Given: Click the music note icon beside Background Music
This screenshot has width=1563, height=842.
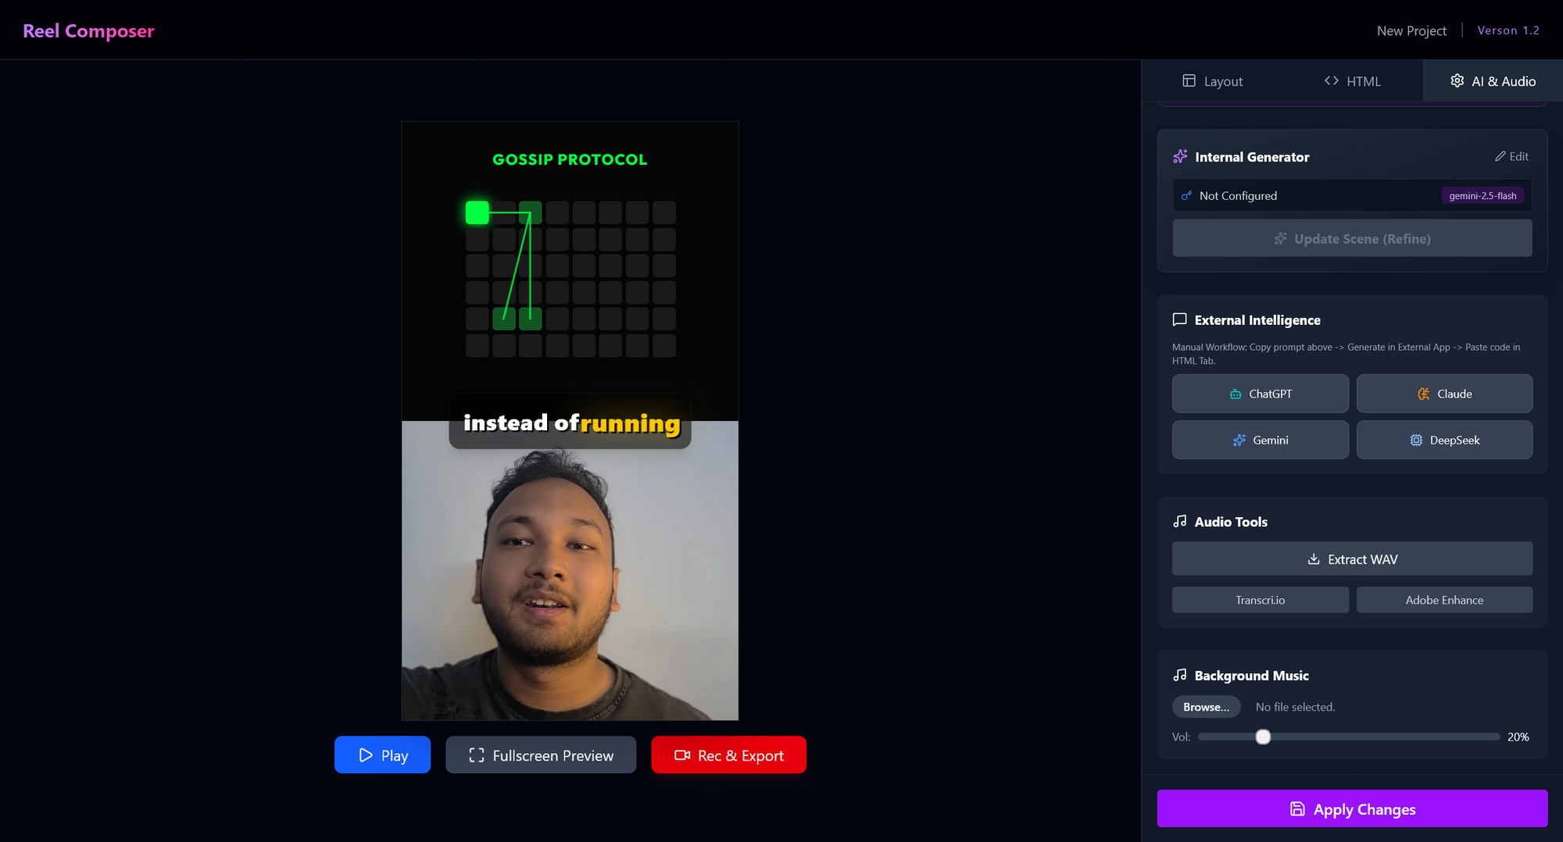Looking at the screenshot, I should pyautogui.click(x=1179, y=675).
